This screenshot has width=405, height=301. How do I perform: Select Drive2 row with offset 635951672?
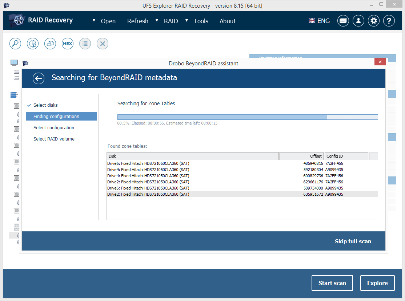pyautogui.click(x=242, y=194)
